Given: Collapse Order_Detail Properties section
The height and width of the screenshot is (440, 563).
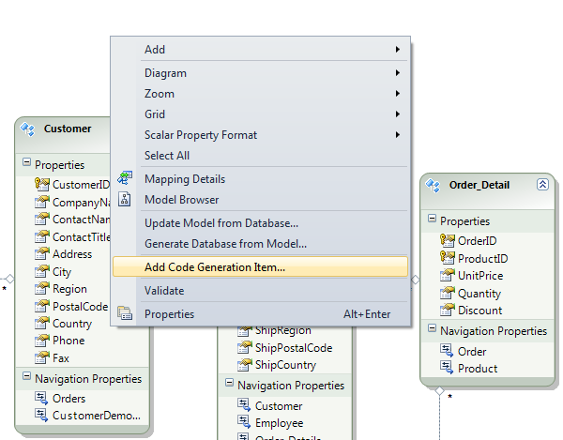Looking at the screenshot, I should click(432, 219).
